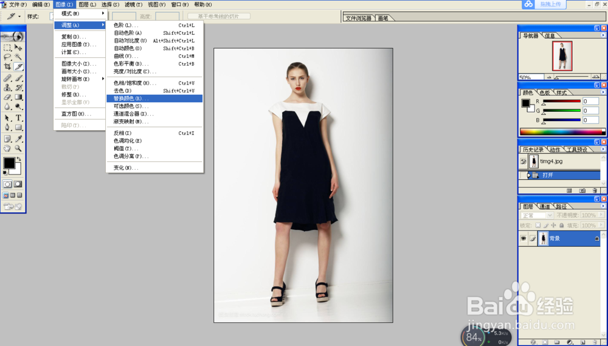Swap foreground and background colors
The image size is (608, 346).
coord(19,159)
